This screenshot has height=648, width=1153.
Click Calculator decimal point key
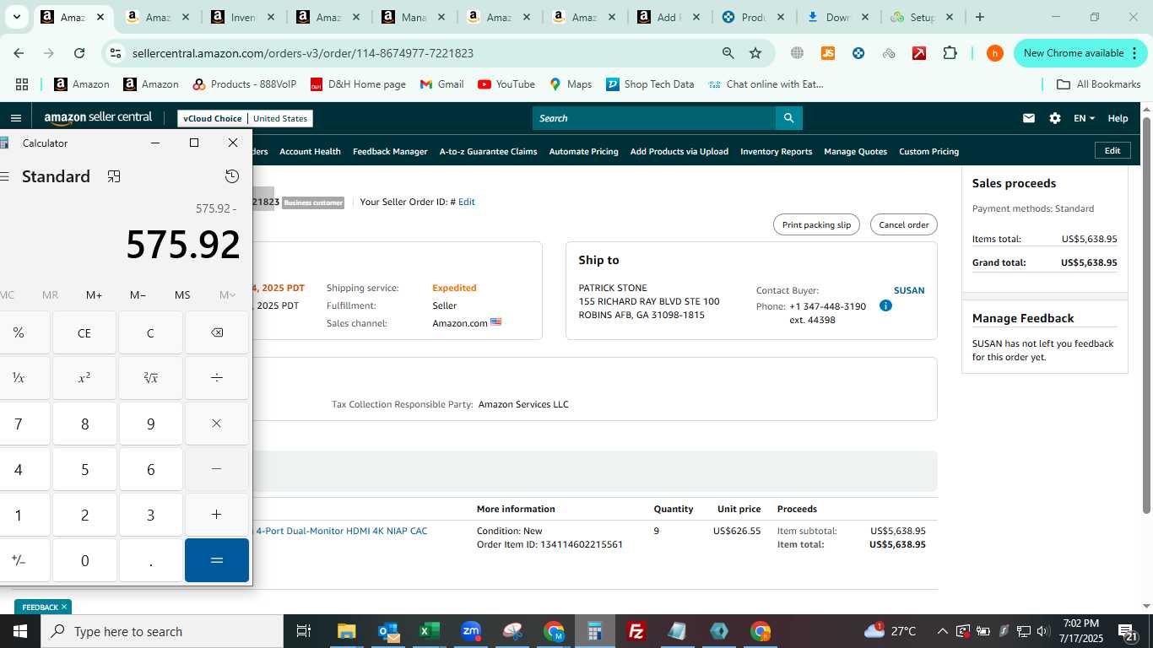pyautogui.click(x=150, y=560)
